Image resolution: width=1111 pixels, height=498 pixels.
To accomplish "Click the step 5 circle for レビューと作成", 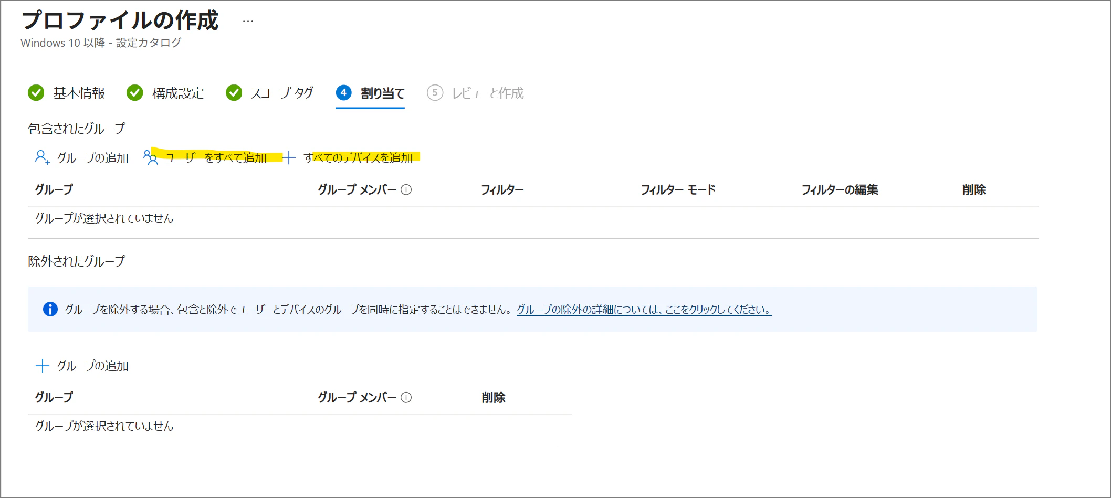I will (x=435, y=93).
